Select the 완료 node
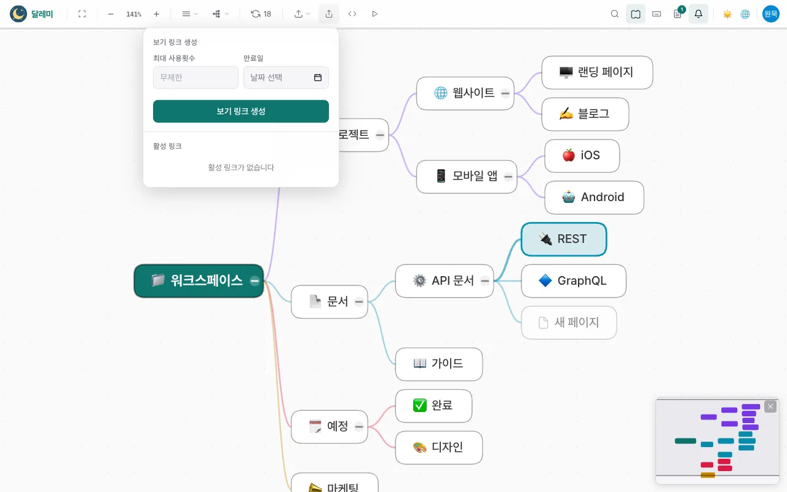This screenshot has width=787, height=492. click(433, 406)
